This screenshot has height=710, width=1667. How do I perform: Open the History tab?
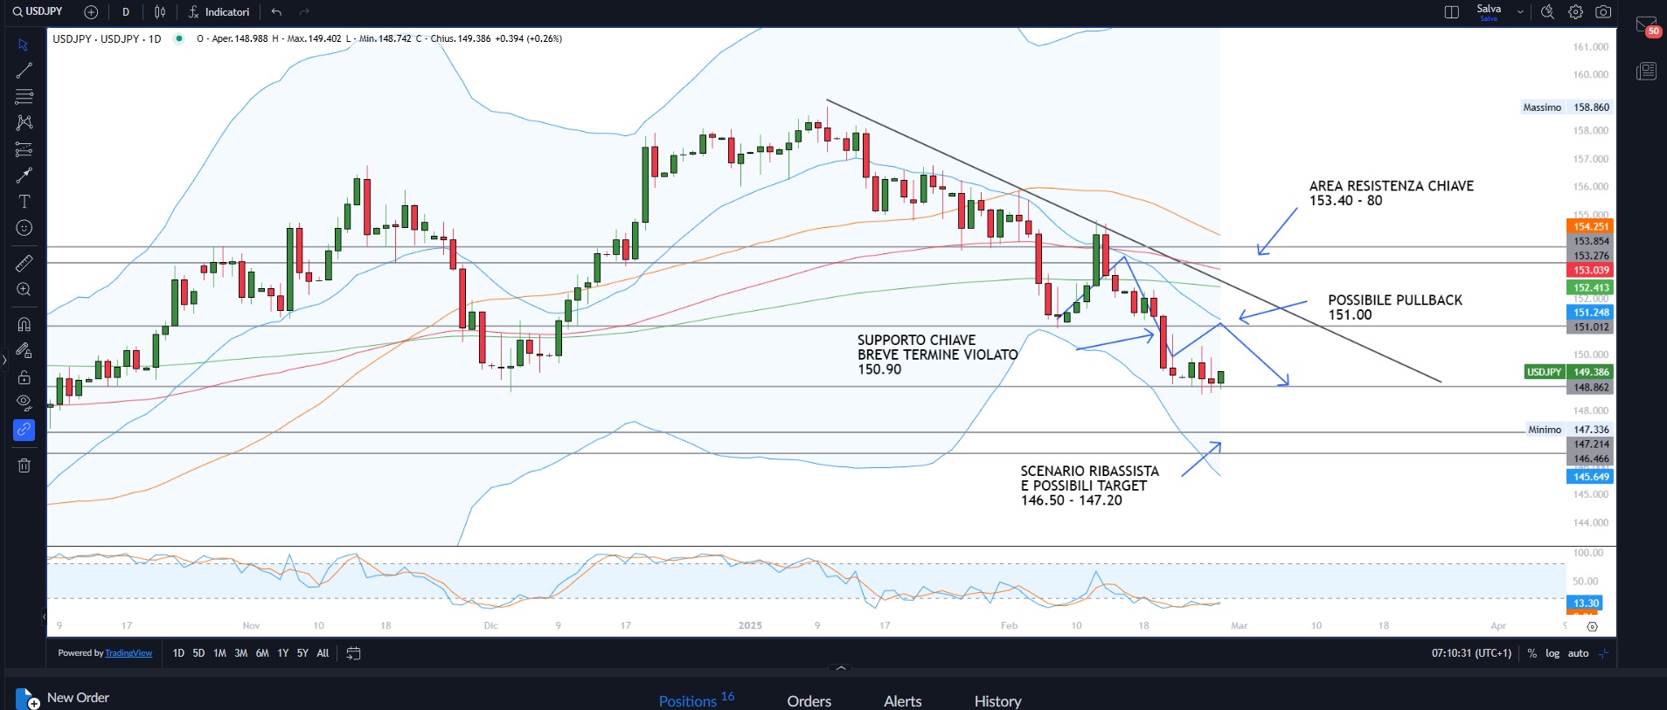(x=997, y=700)
